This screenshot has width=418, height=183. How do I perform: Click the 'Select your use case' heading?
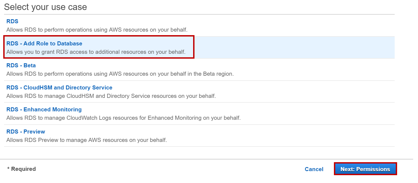tap(46, 7)
